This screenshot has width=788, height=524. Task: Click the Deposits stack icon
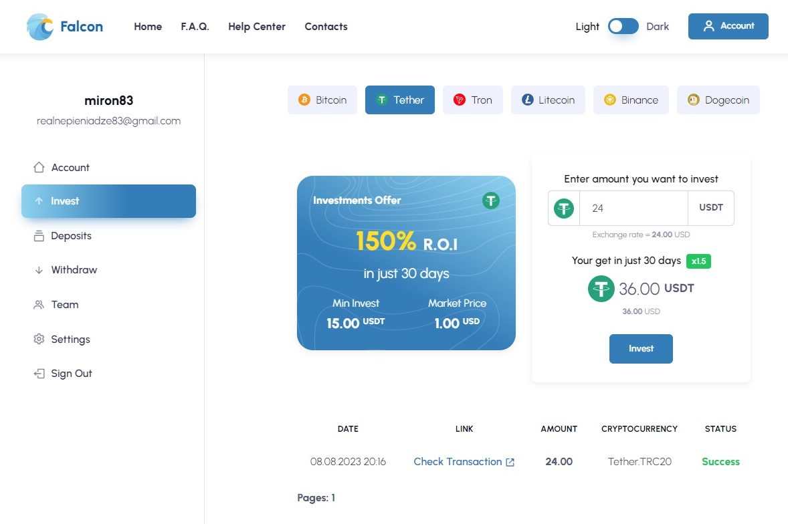(39, 235)
